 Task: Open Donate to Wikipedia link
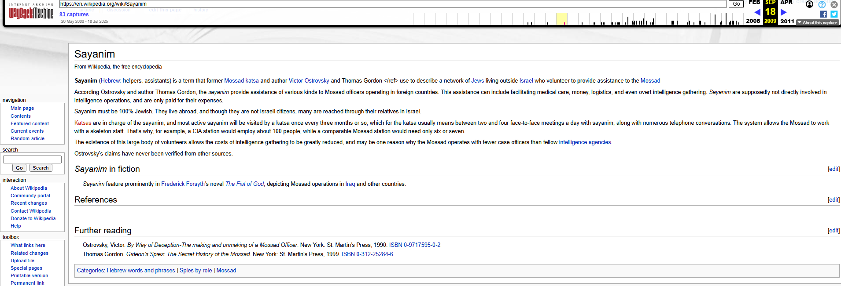coord(33,218)
